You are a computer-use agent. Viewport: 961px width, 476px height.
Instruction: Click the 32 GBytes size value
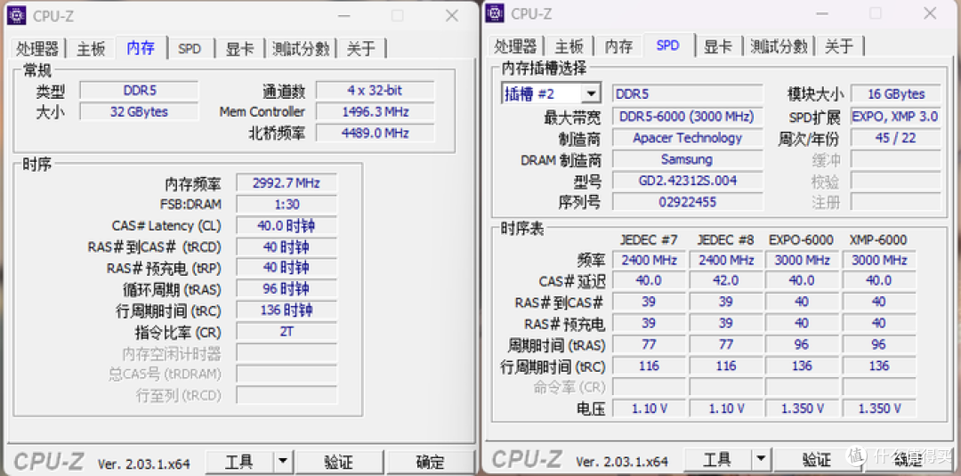coord(139,111)
